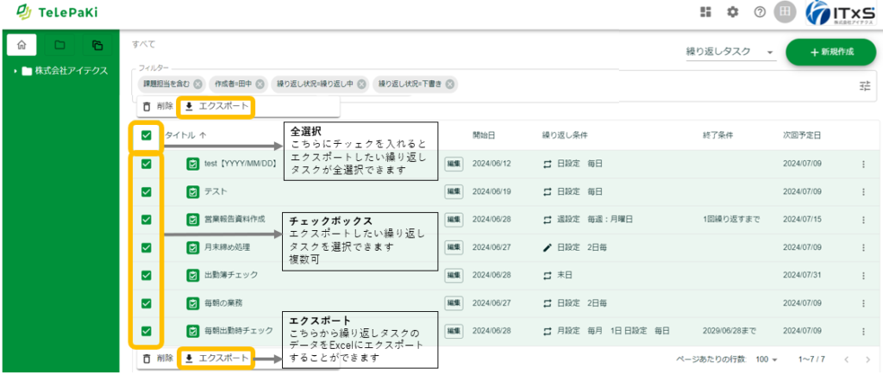
Task: Toggle the select-all checkbox in header
Action: pyautogui.click(x=147, y=135)
